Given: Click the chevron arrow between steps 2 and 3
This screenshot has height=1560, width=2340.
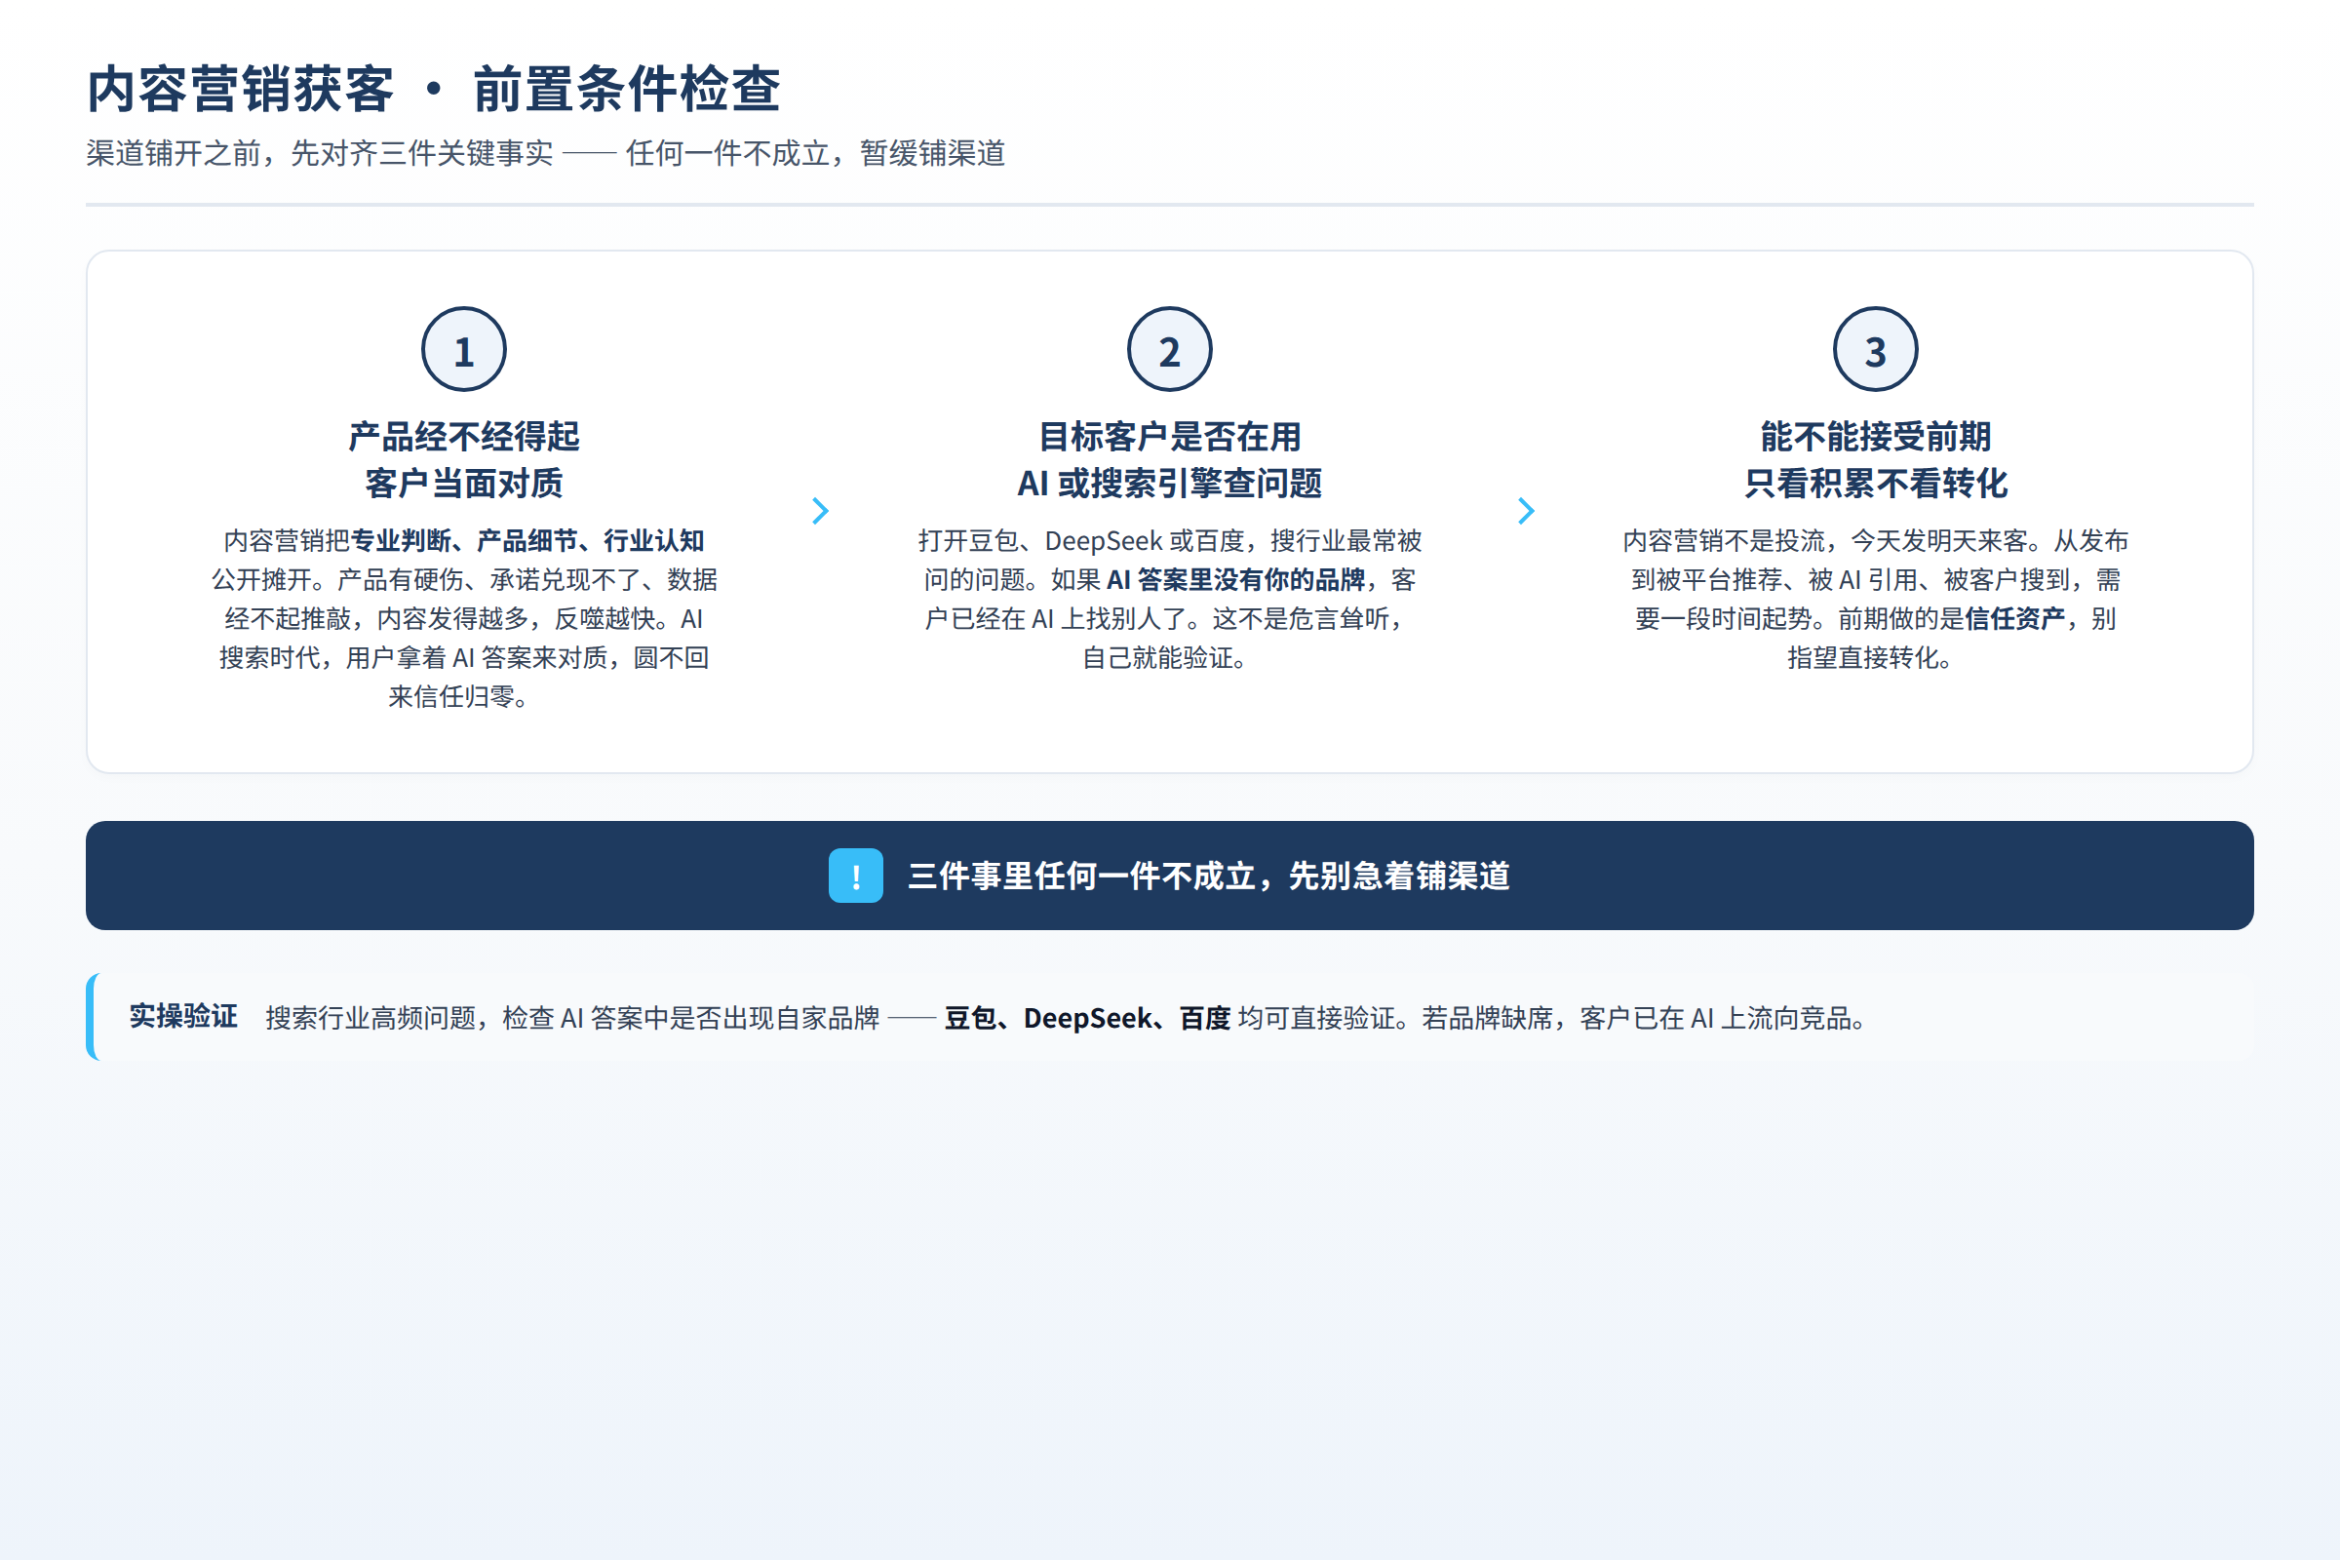Looking at the screenshot, I should 1526,511.
